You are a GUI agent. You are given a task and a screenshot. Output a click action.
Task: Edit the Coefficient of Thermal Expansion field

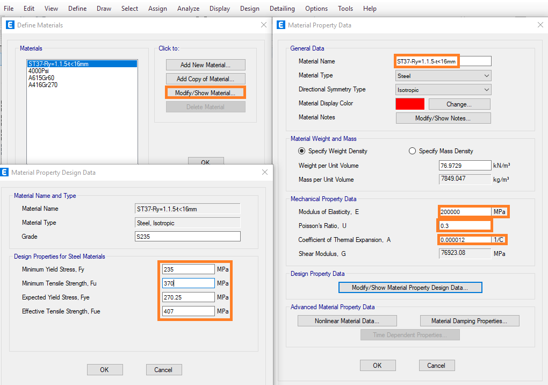pyautogui.click(x=465, y=239)
